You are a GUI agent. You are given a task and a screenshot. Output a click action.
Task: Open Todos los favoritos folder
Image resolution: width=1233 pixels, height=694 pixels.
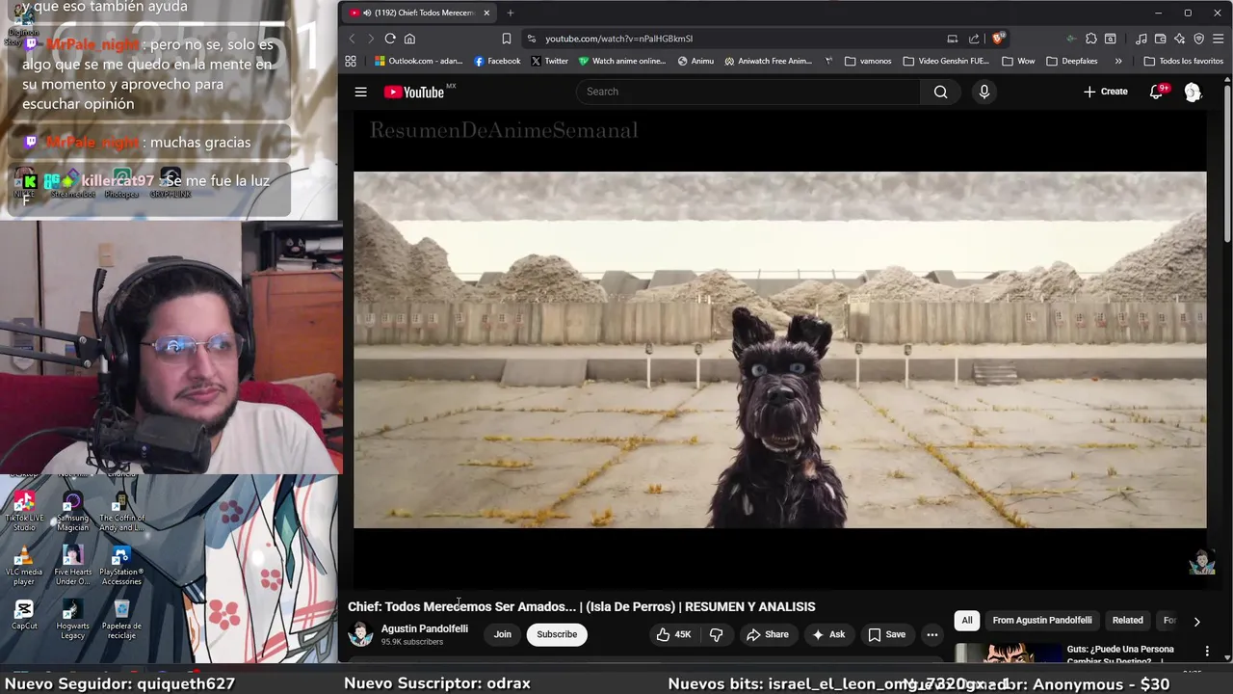coord(1183,61)
